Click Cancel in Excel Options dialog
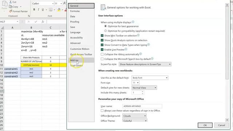233x131 pixels. (221, 125)
